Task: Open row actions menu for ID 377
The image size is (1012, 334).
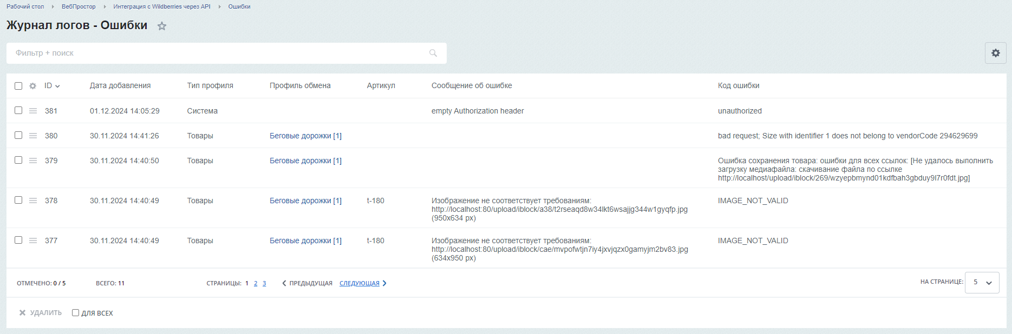Action: pos(33,241)
